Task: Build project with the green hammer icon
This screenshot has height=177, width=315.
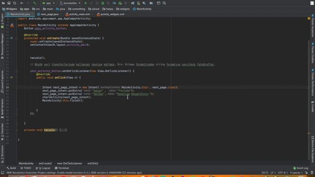Action: (34, 3)
